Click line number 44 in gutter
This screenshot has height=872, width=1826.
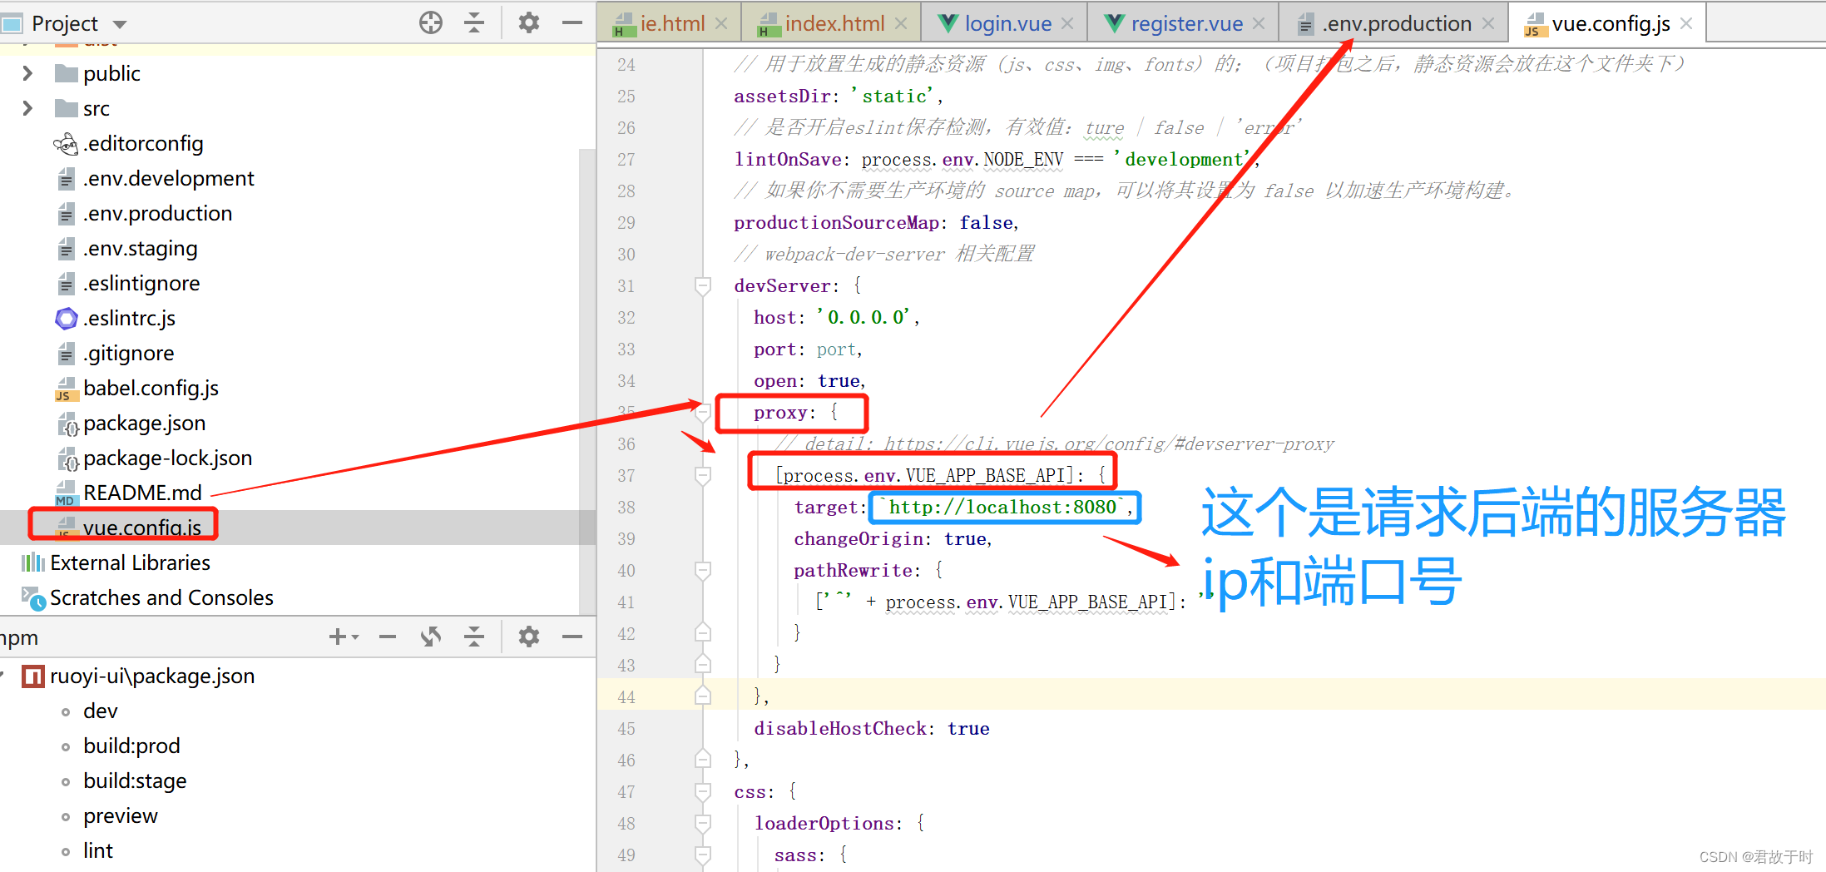[626, 697]
